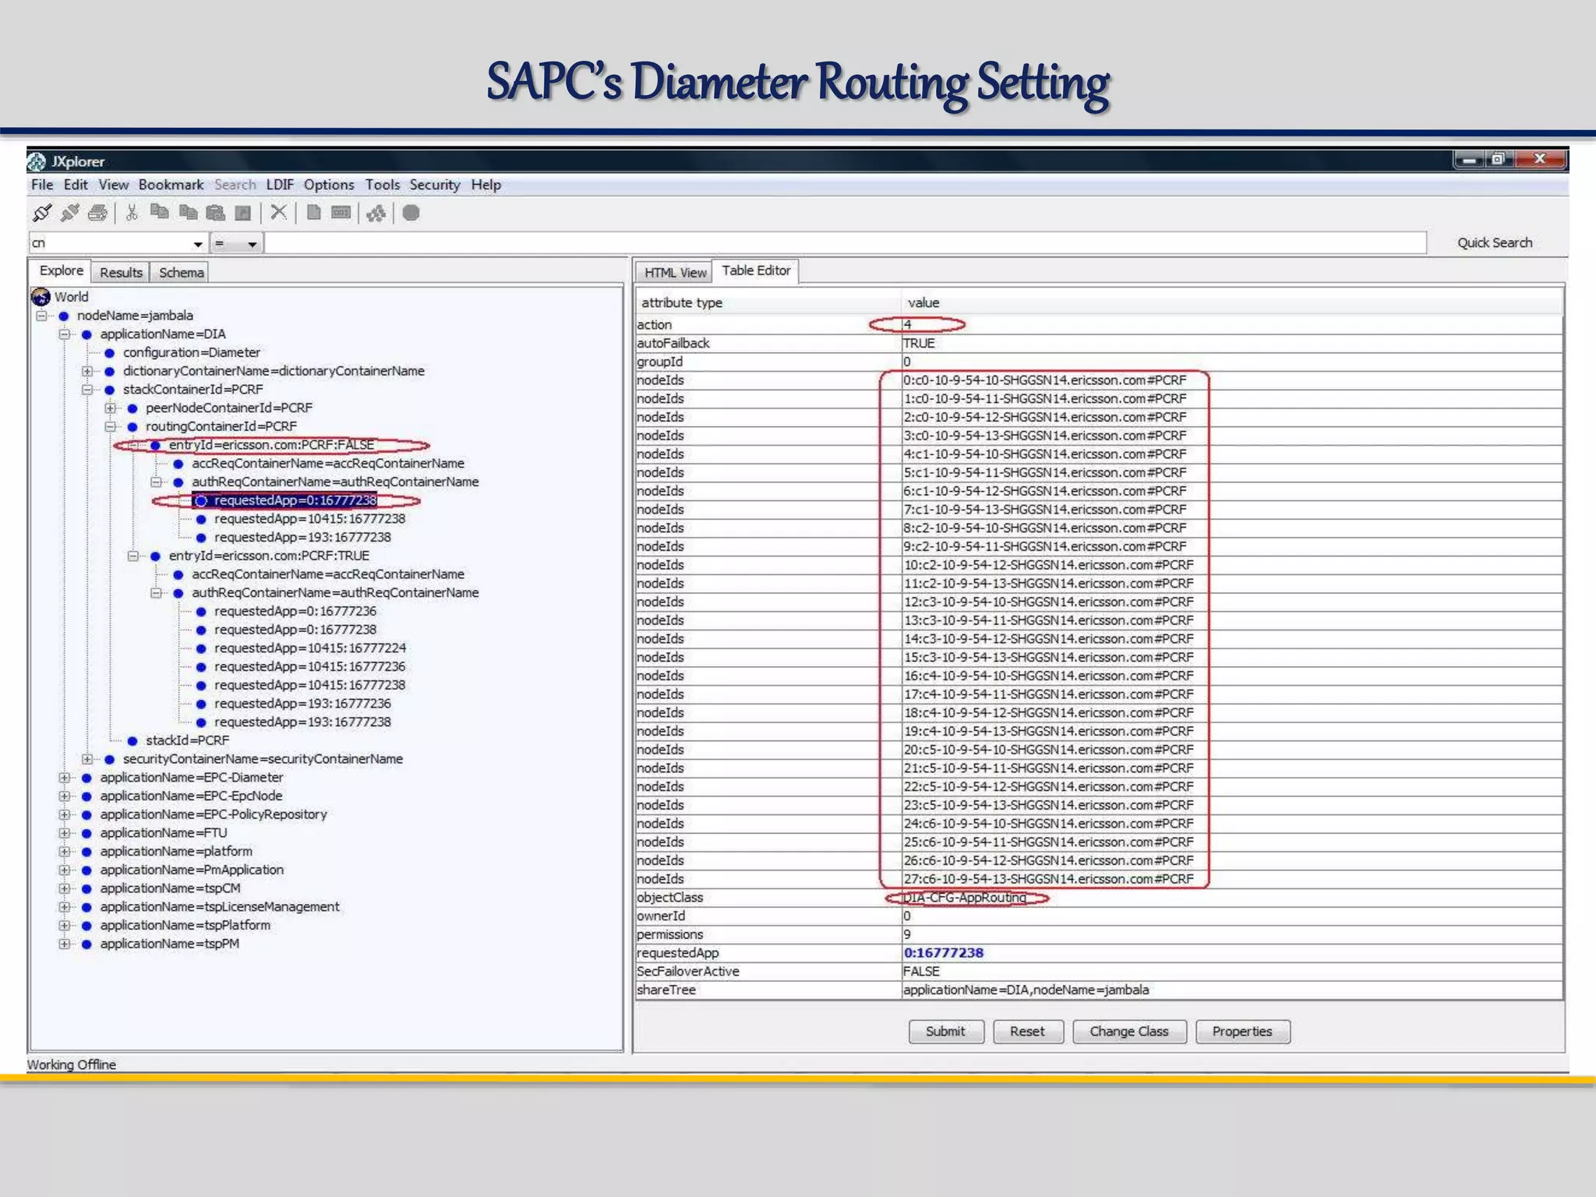Viewport: 1596px width, 1197px height.
Task: Switch to the Schema tab
Action: point(181,272)
